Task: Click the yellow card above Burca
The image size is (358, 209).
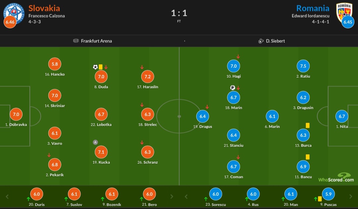Action: pos(308,125)
